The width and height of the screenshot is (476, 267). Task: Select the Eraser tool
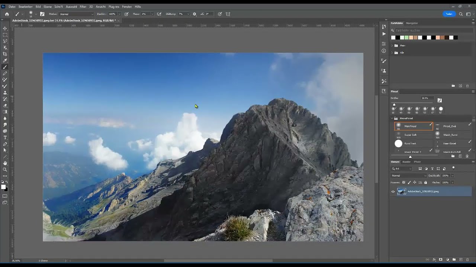point(5,105)
